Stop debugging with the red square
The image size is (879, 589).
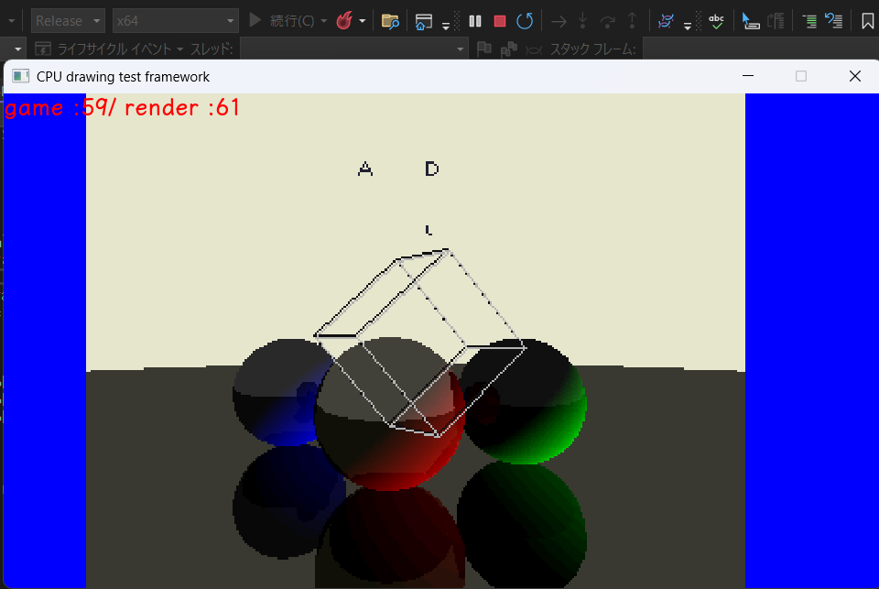click(500, 21)
